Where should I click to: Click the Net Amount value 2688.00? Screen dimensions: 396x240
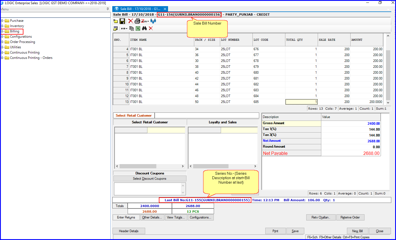click(373, 141)
